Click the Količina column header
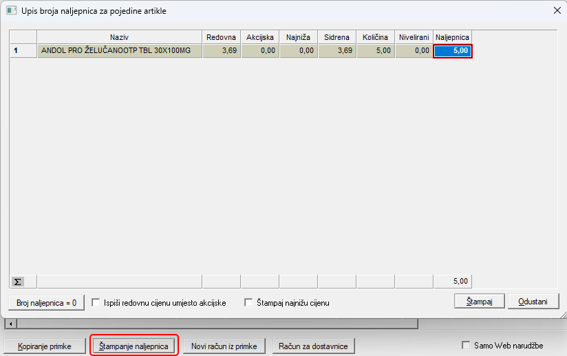Image resolution: width=567 pixels, height=356 pixels. coord(375,37)
